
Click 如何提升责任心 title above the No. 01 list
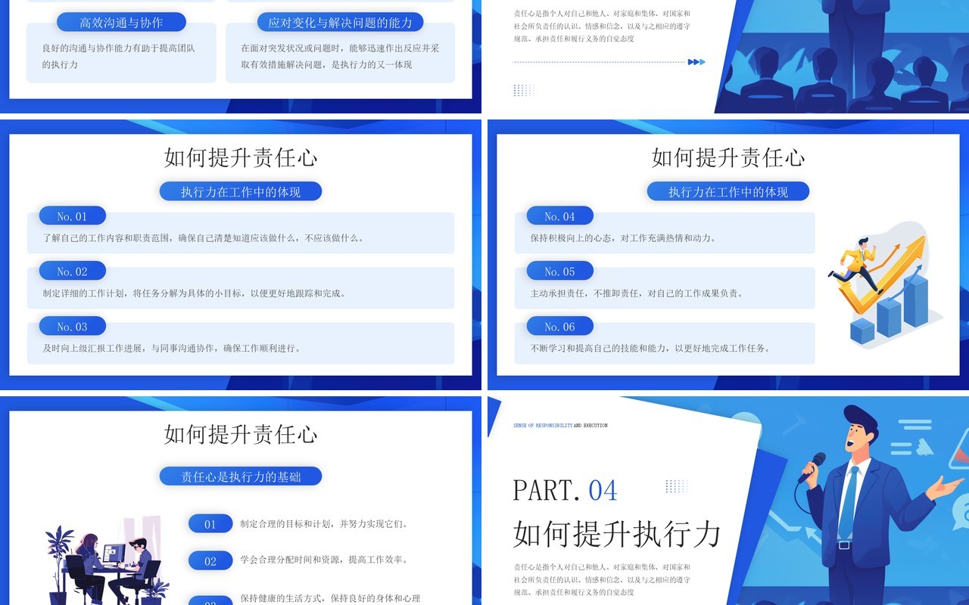click(x=241, y=157)
